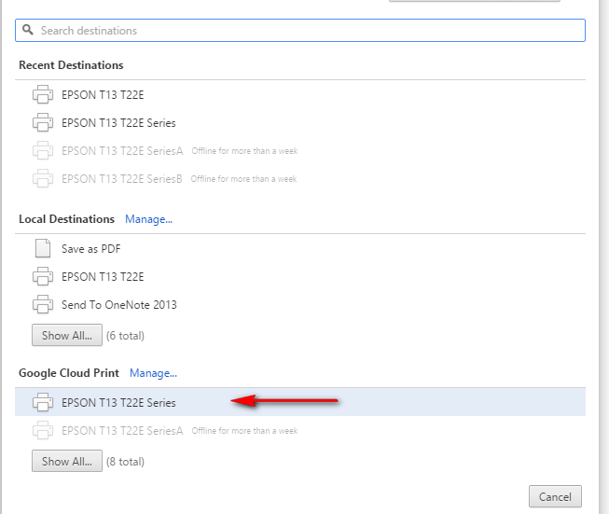Click offline printer icon of SeriesA in Recent Destinations
The image size is (609, 514).
(42, 150)
